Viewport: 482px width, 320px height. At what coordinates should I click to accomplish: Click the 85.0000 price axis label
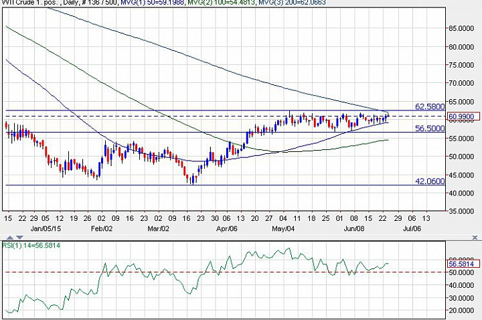461,28
